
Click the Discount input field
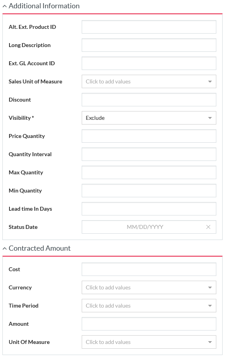tap(149, 100)
